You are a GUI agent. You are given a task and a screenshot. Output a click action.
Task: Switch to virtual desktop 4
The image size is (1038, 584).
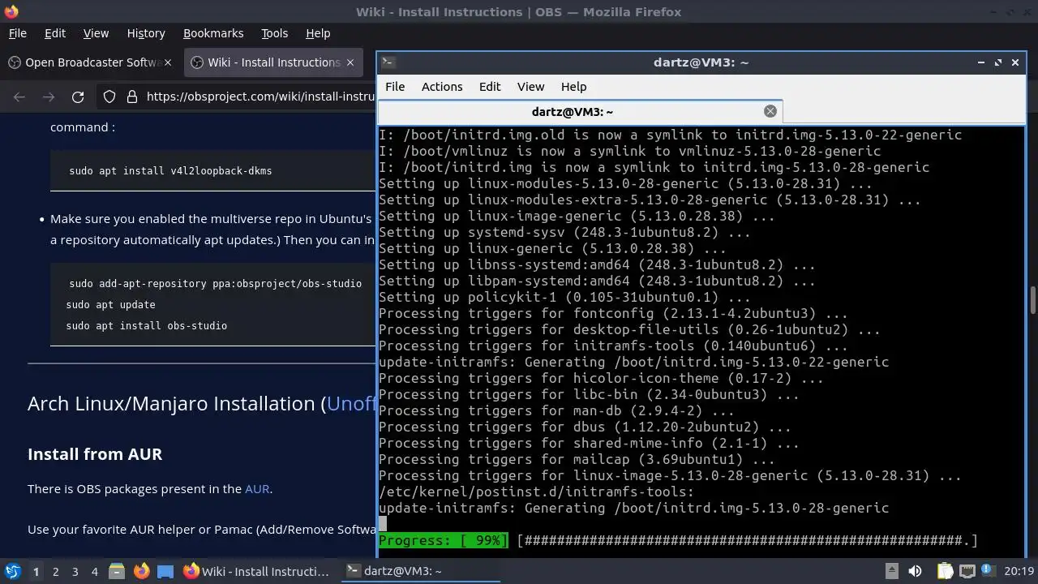click(x=94, y=571)
